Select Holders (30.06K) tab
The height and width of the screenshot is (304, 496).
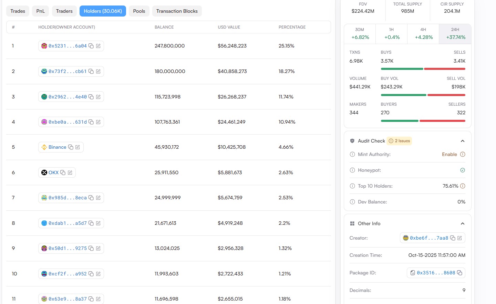[x=103, y=11]
